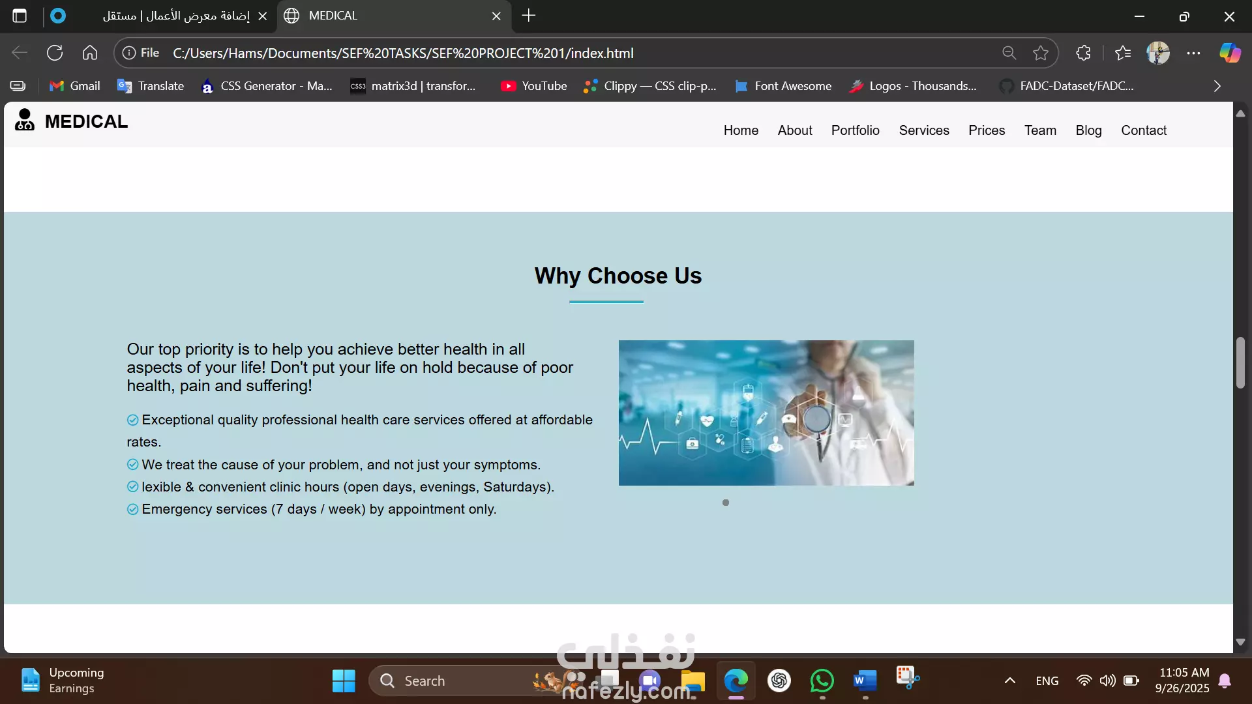The image size is (1252, 704).
Task: Click the taskbar Search box
Action: click(456, 681)
